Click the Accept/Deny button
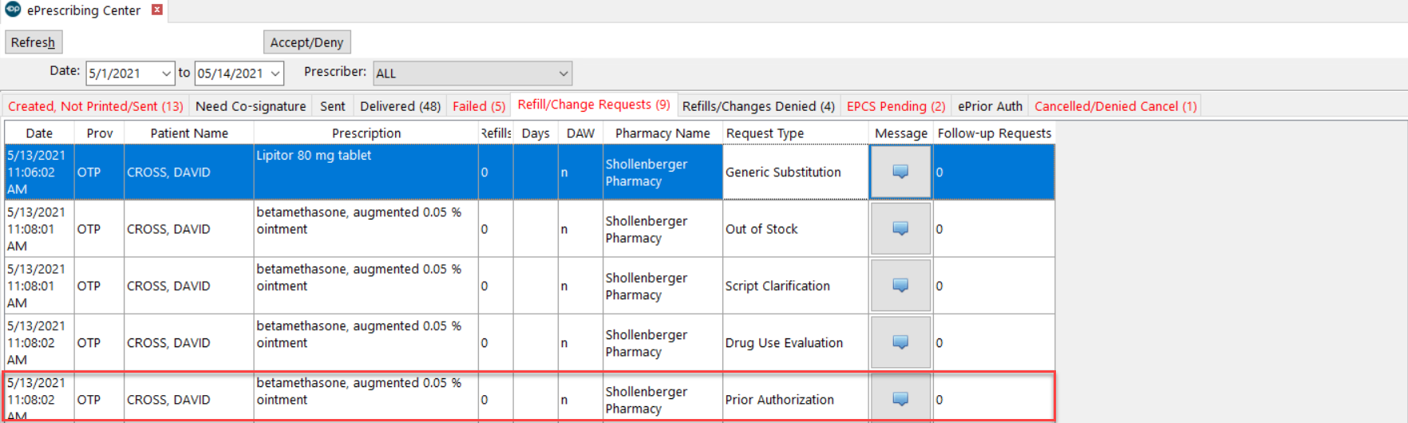This screenshot has height=423, width=1408. click(307, 42)
